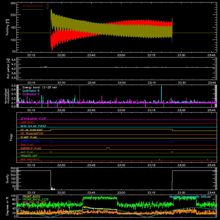Screen dimensions: 220x220
Task: Click the PARTICLE_FLAG label
Action: pyautogui.click(x=31, y=148)
